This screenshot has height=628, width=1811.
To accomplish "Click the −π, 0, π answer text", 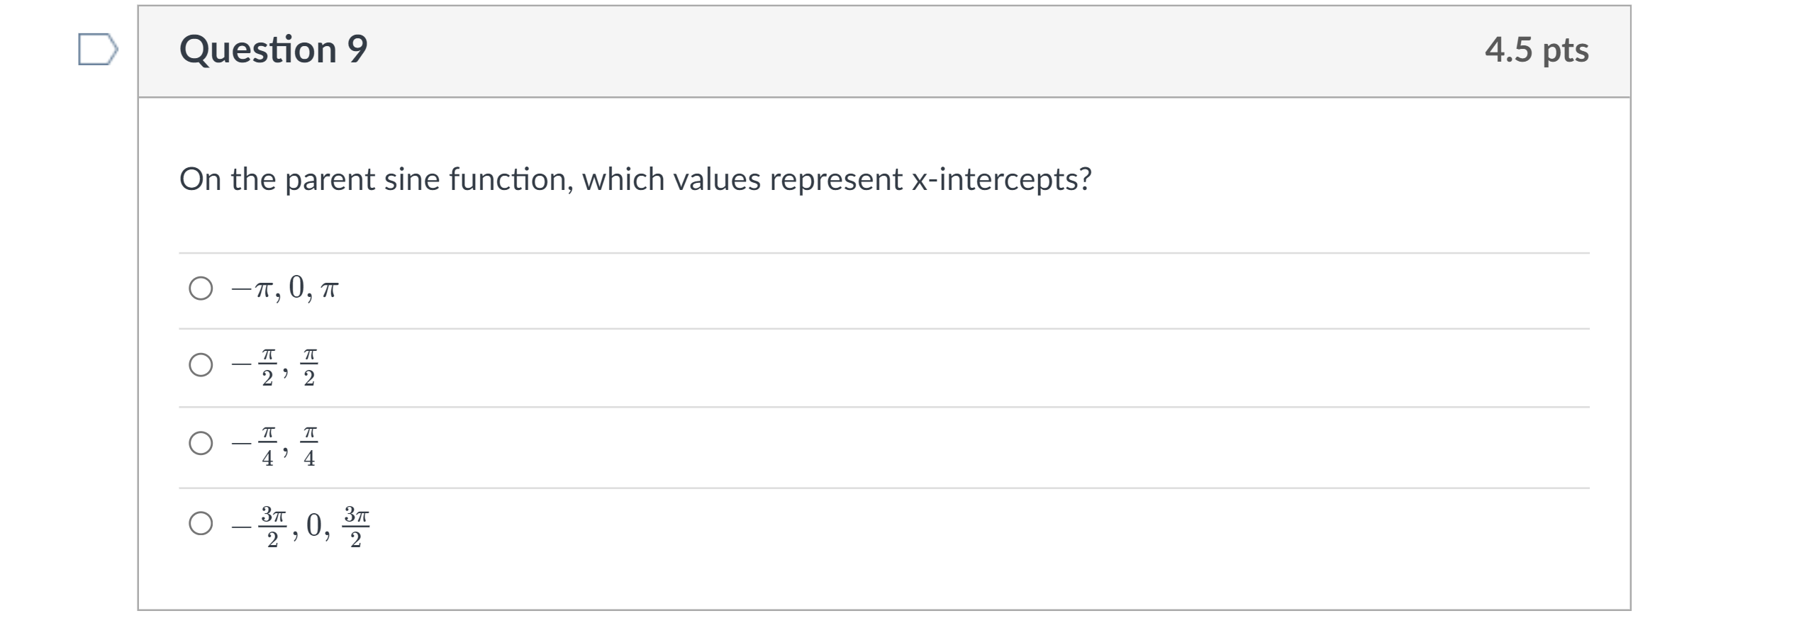I will click(x=285, y=288).
